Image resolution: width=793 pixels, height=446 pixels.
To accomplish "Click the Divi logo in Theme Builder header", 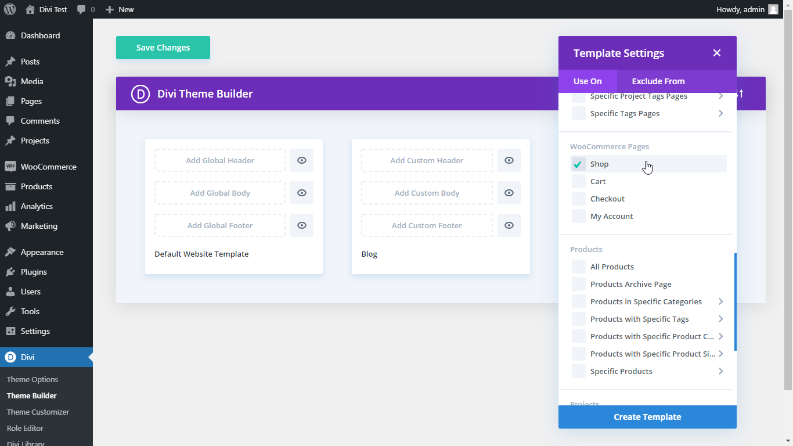I will (140, 93).
